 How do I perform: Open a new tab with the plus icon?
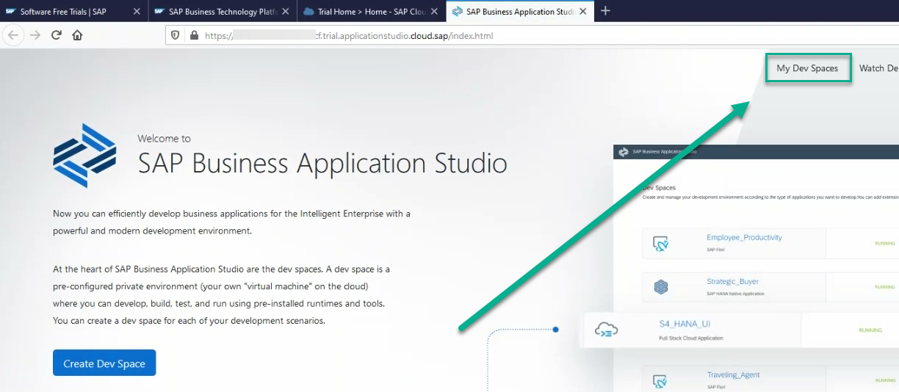pos(605,11)
